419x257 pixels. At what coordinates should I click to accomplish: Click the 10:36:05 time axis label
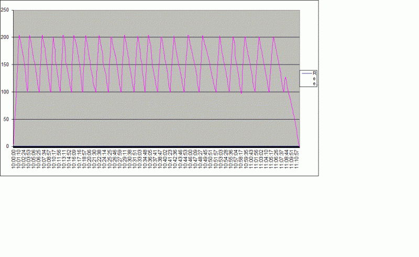pyautogui.click(x=150, y=159)
